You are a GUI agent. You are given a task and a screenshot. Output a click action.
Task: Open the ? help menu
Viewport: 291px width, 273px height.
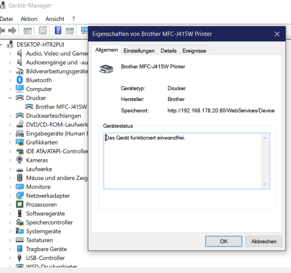pos(74,19)
